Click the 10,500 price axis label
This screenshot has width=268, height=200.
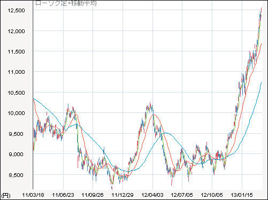point(16,93)
